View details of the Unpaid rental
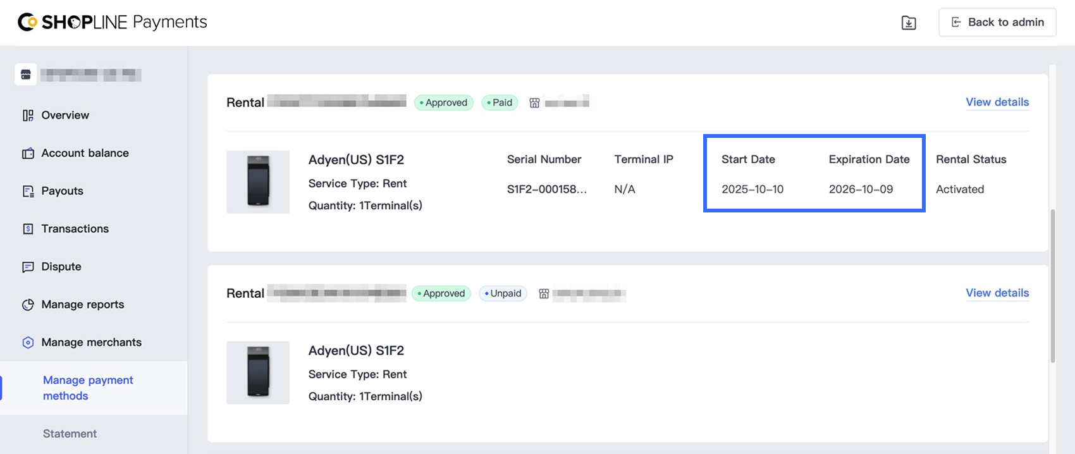This screenshot has height=454, width=1075. pos(997,293)
